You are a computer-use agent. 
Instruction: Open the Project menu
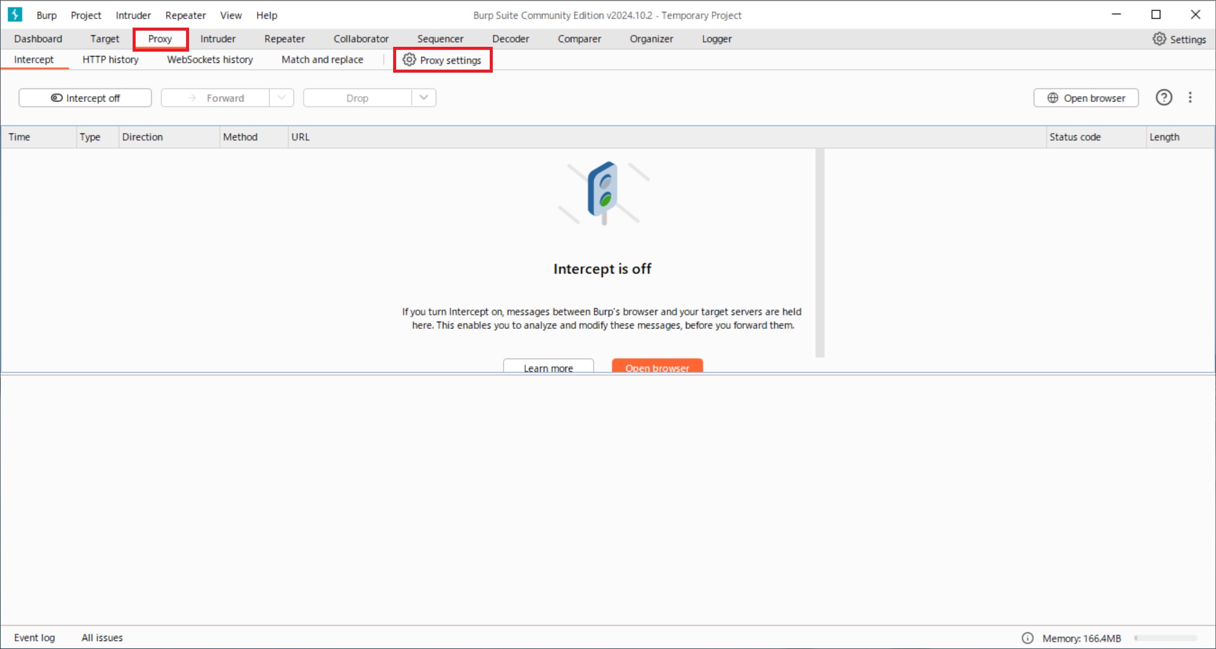(x=86, y=15)
